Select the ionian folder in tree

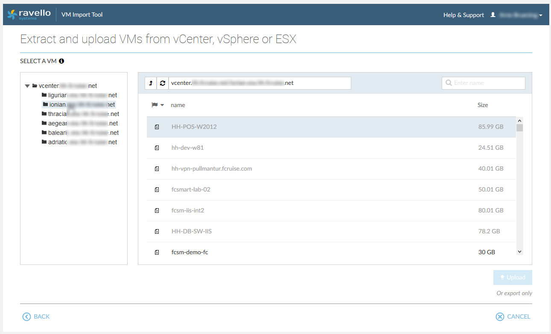coord(79,105)
